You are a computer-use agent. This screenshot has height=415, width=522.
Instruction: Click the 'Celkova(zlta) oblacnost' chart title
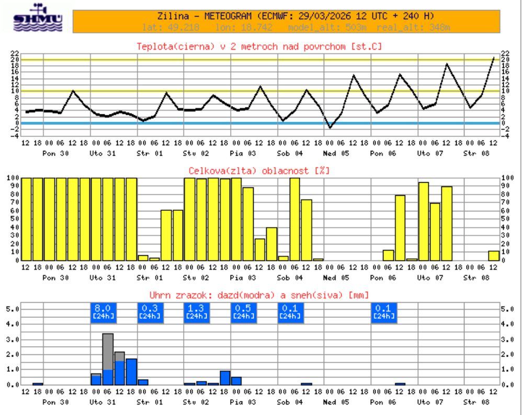259,171
